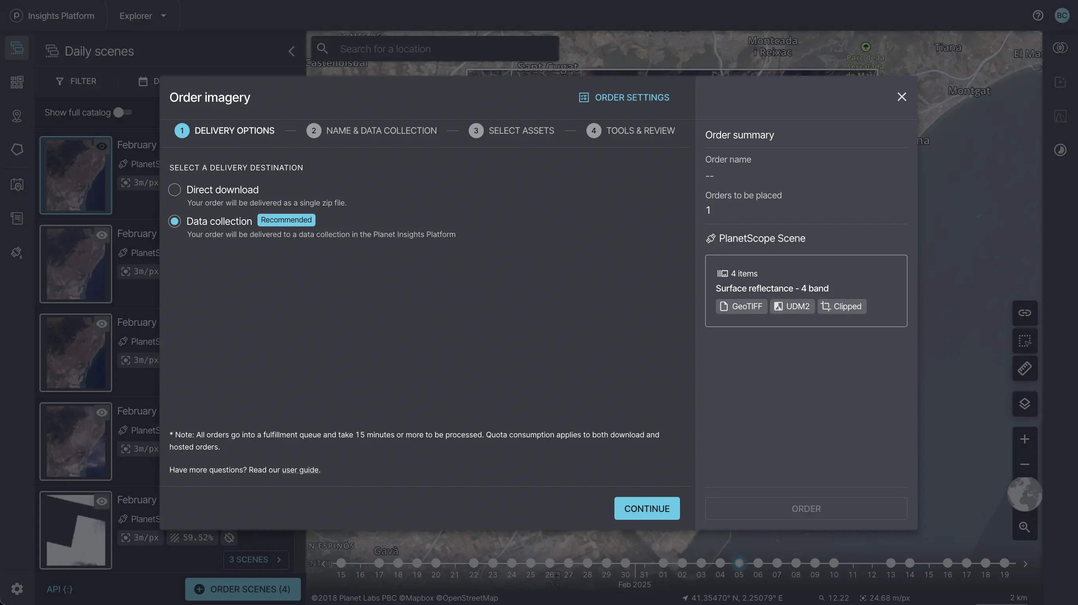
Task: Open the location pin sidebar icon
Action: (x=17, y=116)
